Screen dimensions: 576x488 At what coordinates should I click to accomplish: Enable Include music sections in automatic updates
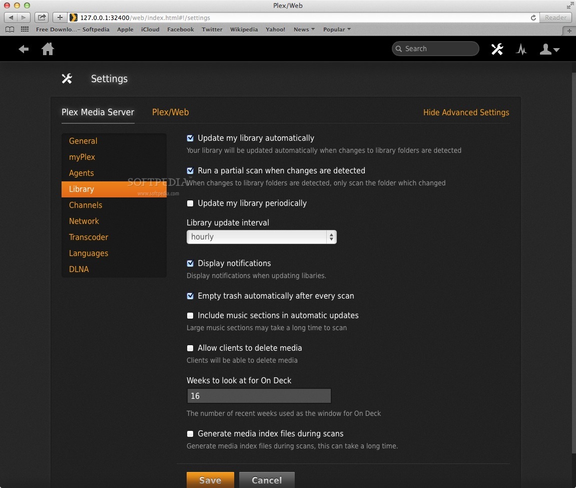190,316
